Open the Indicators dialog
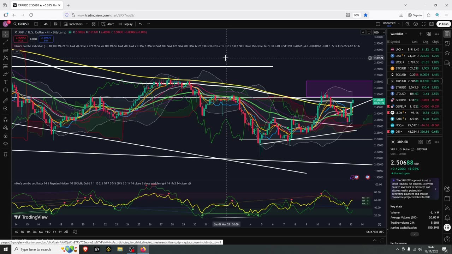Image resolution: width=452 pixels, height=254 pixels. pos(73,24)
